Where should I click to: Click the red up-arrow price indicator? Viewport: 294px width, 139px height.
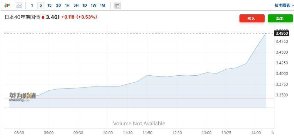coord(43,17)
